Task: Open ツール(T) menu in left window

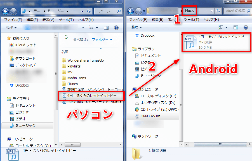Action: [66, 20]
